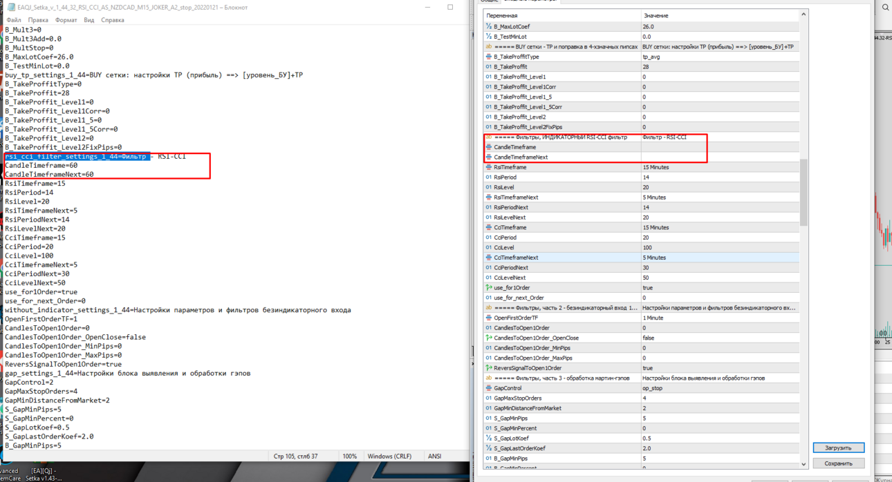
Task: Click the Загрузить button
Action: coord(838,447)
